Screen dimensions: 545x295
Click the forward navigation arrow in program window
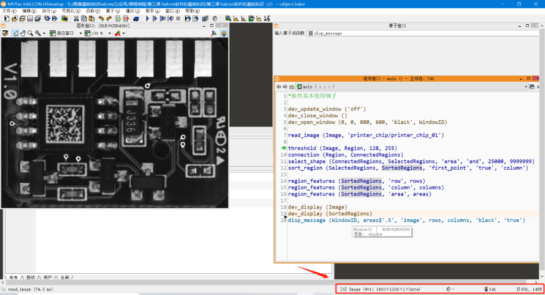point(285,86)
